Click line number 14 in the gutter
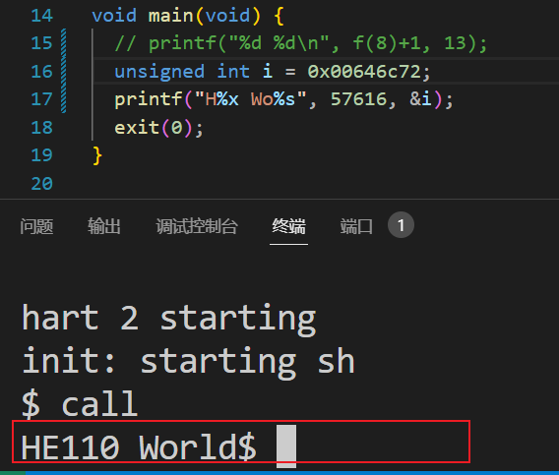The height and width of the screenshot is (475, 559). 42,16
